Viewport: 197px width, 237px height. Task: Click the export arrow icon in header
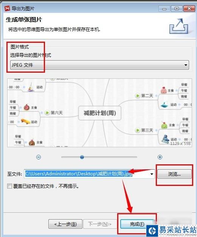(x=179, y=26)
